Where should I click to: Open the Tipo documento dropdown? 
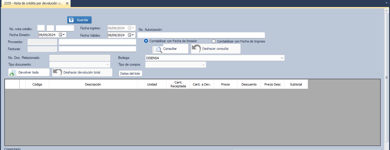(x=107, y=64)
